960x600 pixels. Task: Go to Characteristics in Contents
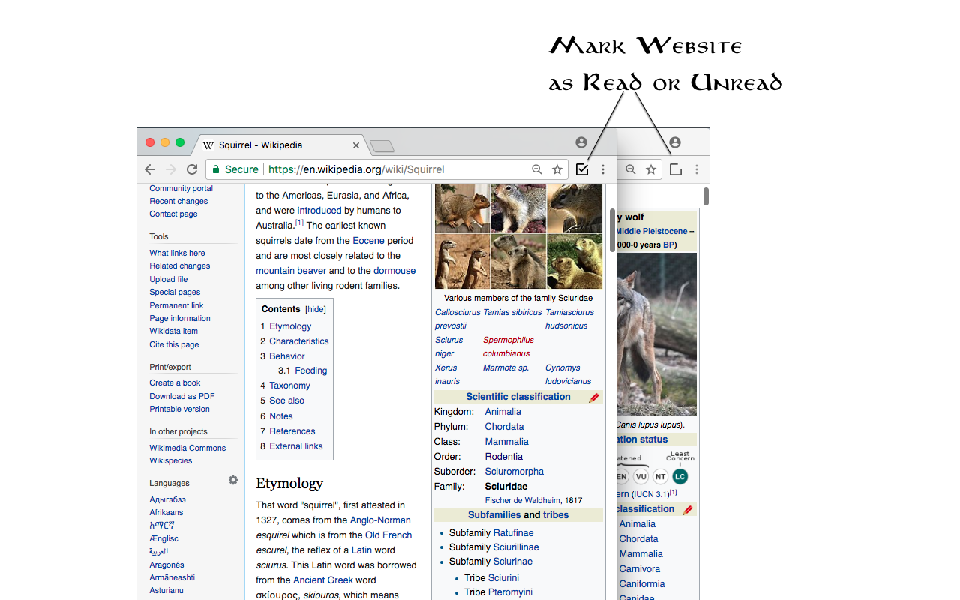299,341
